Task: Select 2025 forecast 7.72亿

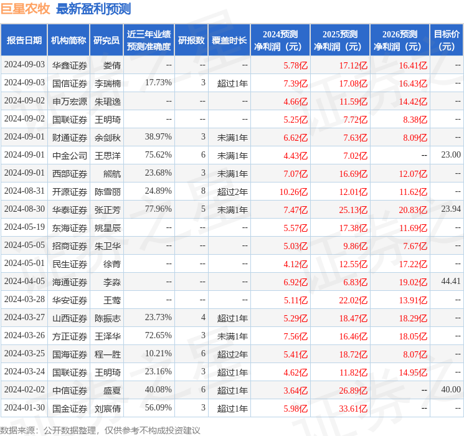Action: tap(355, 120)
